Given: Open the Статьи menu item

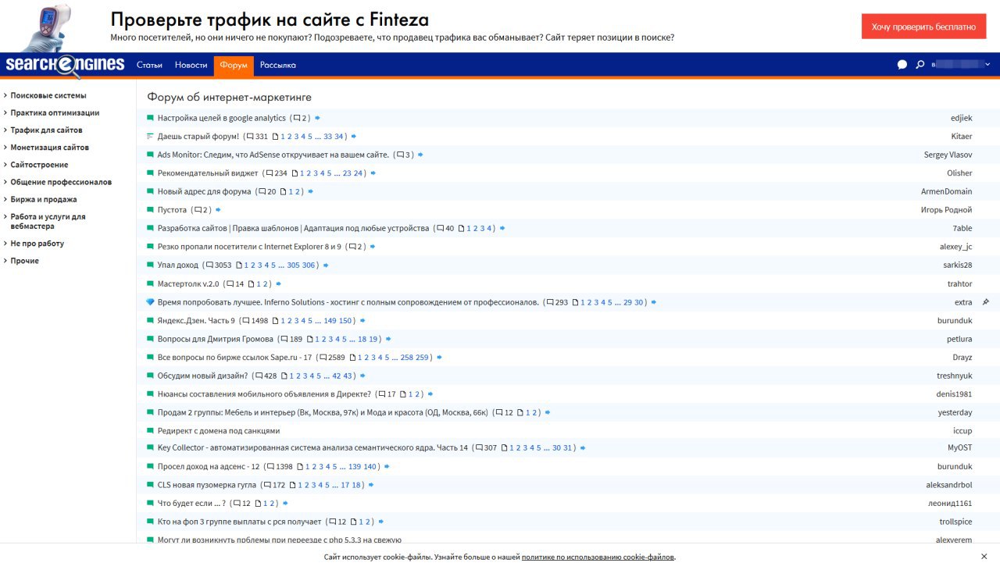Looking at the screenshot, I should pos(149,65).
